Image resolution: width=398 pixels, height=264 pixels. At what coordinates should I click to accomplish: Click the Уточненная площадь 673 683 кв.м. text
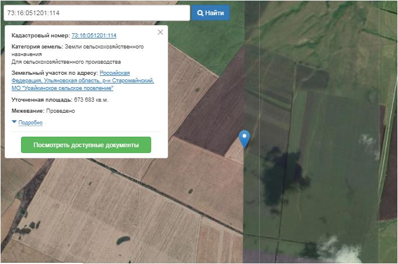click(x=60, y=100)
